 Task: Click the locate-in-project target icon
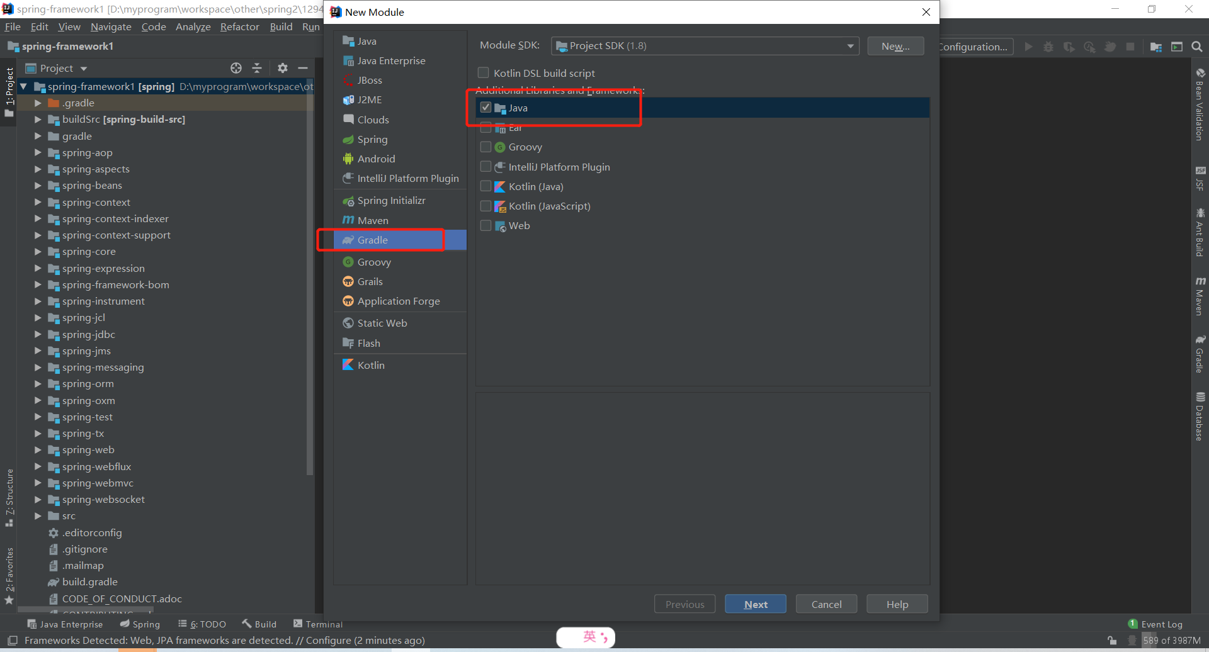(x=236, y=68)
